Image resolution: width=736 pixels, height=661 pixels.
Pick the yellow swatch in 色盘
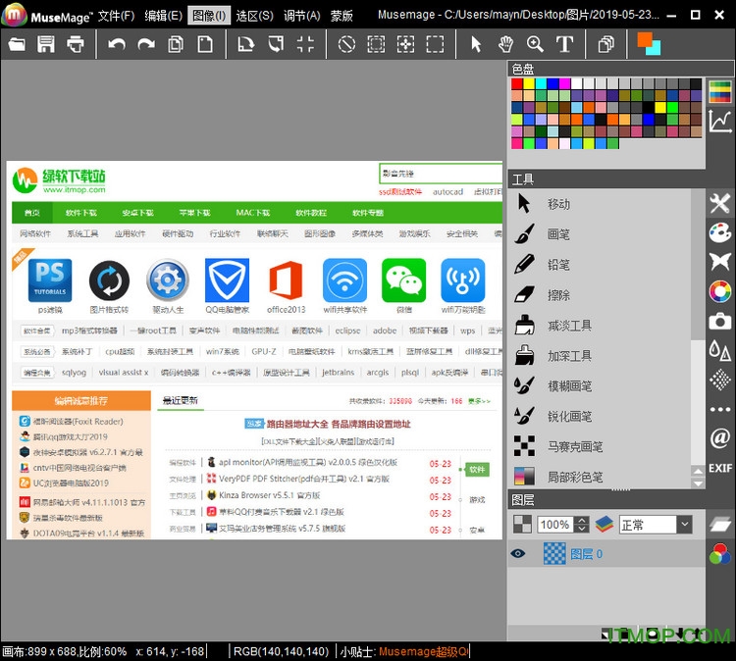click(x=529, y=83)
